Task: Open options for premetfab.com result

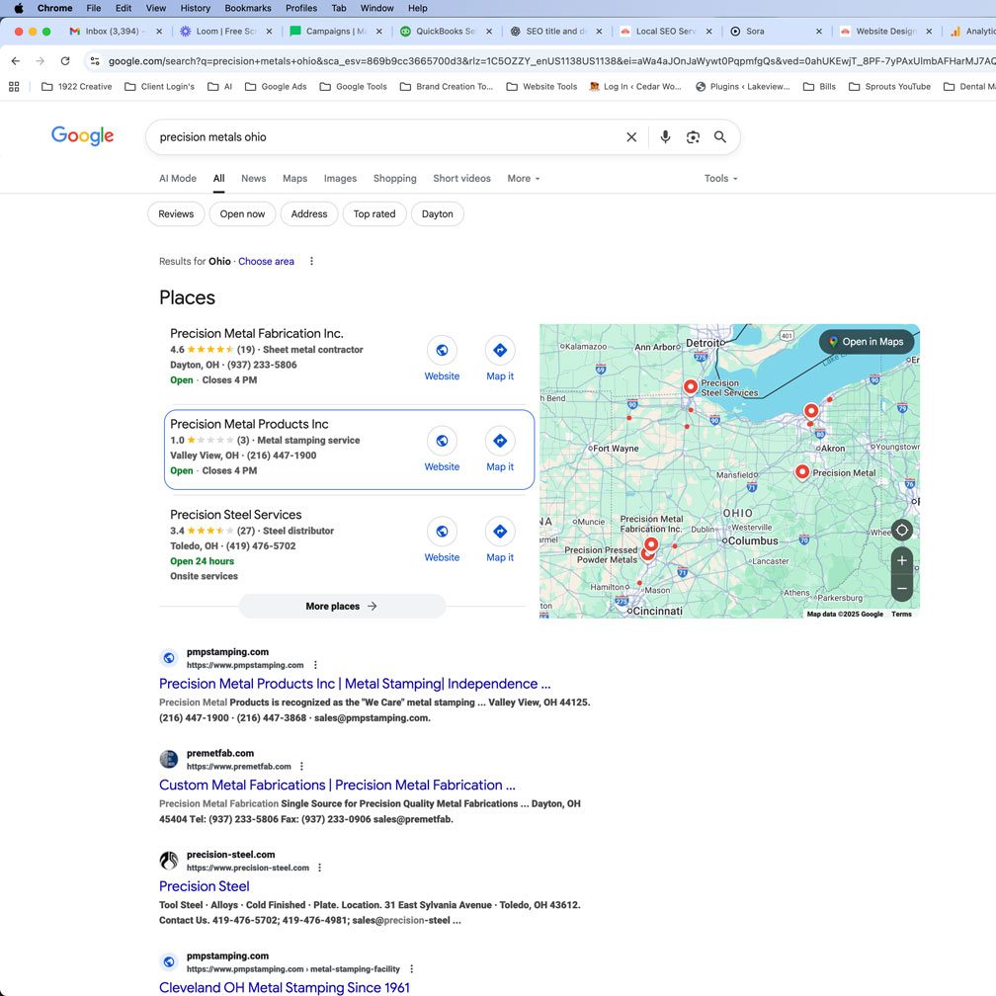Action: coord(301,767)
